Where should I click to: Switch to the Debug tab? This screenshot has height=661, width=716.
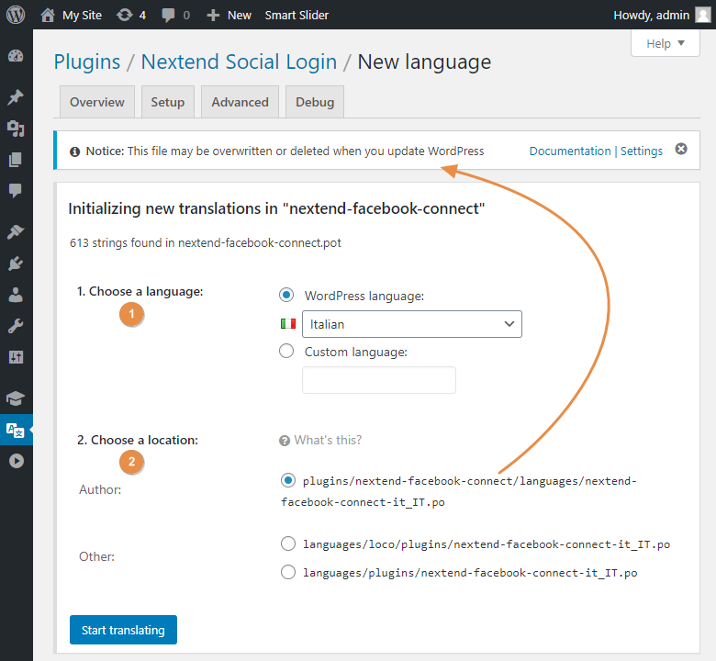[315, 102]
